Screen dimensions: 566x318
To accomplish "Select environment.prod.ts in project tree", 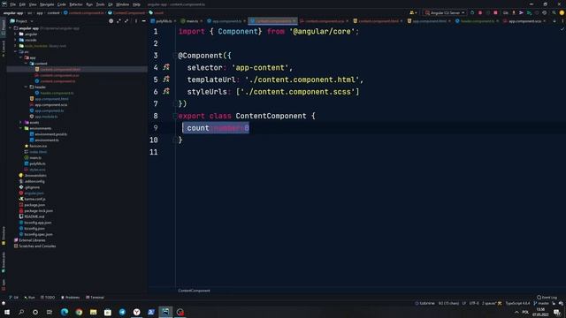I will tap(50, 134).
